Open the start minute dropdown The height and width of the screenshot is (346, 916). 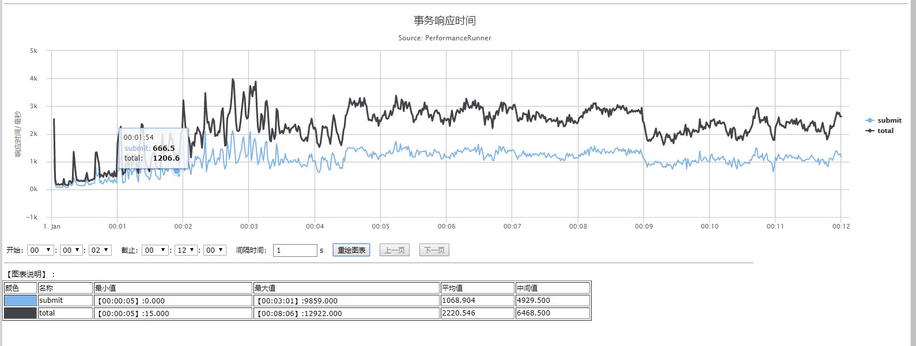71,250
